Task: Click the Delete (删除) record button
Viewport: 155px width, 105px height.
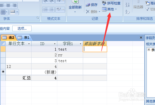Action: tap(92, 12)
